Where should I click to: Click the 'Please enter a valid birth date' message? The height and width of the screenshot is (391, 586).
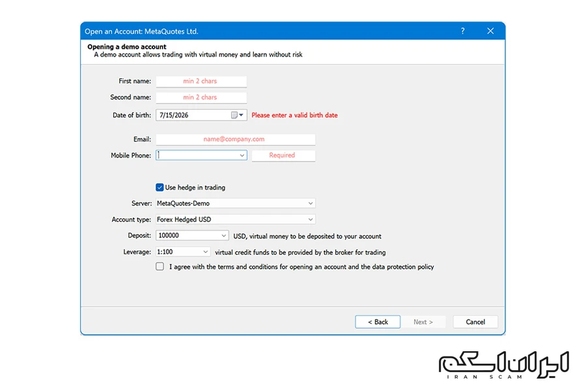[294, 115]
